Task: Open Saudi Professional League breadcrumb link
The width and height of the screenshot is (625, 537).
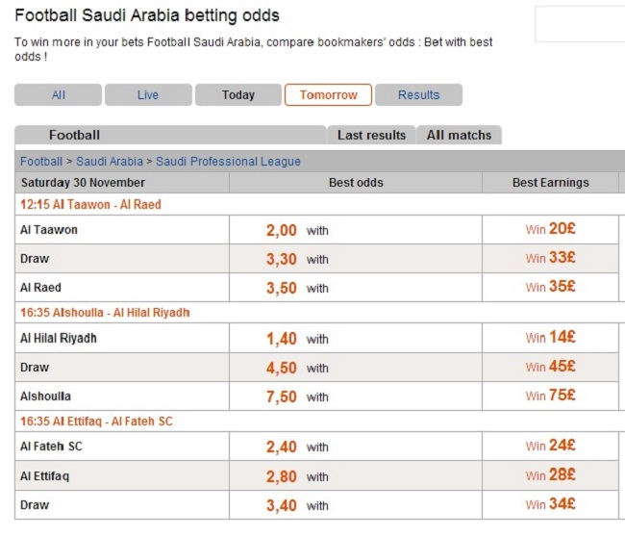Action: click(x=228, y=161)
